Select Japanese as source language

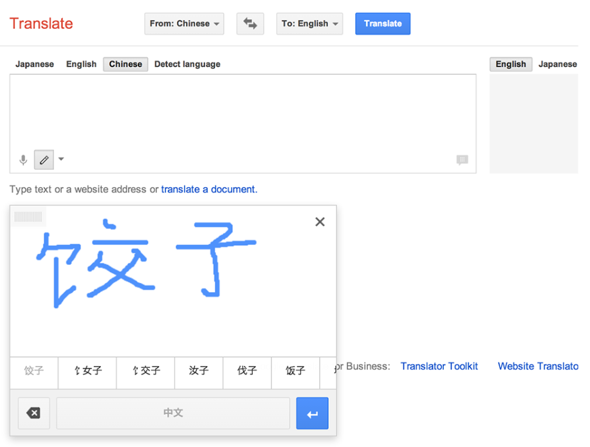tap(35, 64)
